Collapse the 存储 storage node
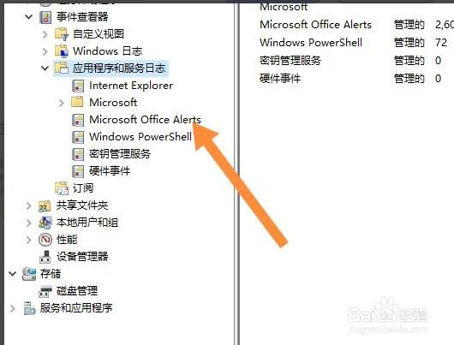Screen dimensions: 454x345 [13, 273]
